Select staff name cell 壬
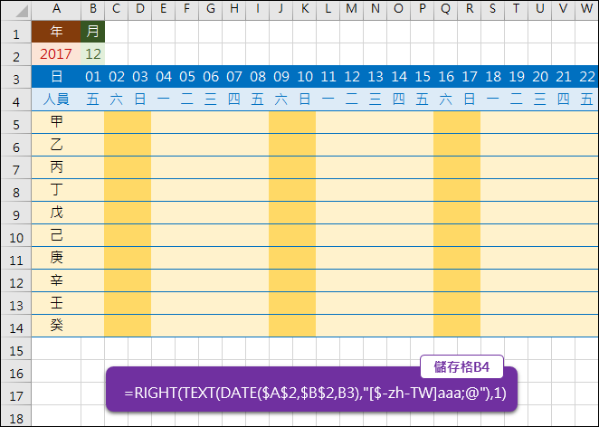 56,303
